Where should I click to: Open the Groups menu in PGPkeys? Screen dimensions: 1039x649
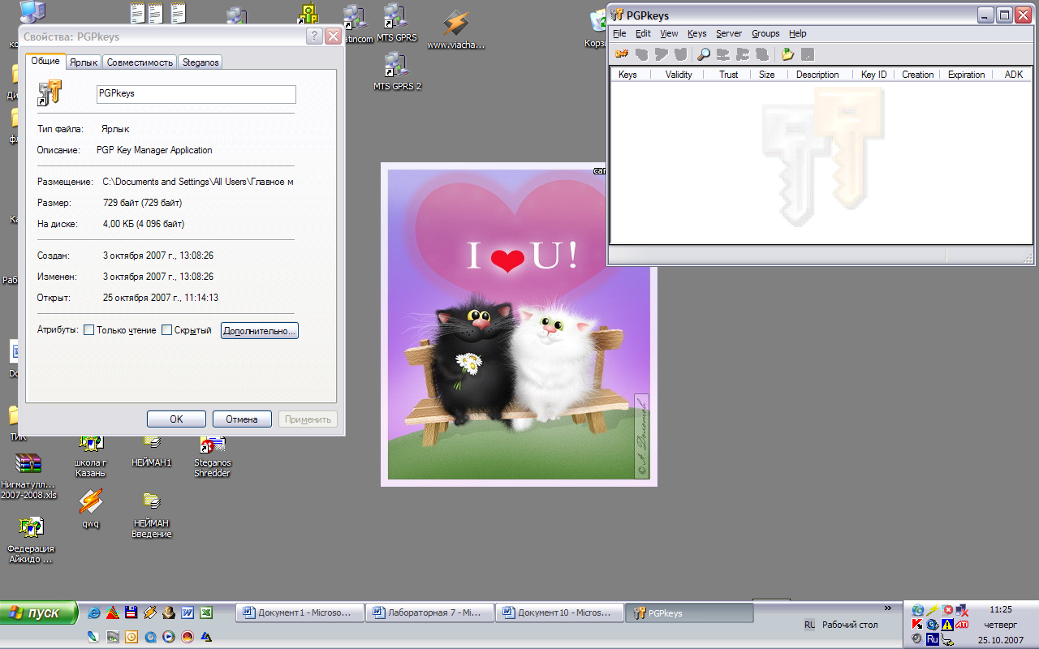click(765, 33)
